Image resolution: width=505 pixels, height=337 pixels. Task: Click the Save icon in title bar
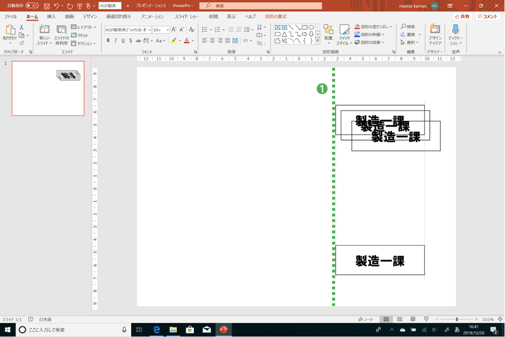coord(47,6)
